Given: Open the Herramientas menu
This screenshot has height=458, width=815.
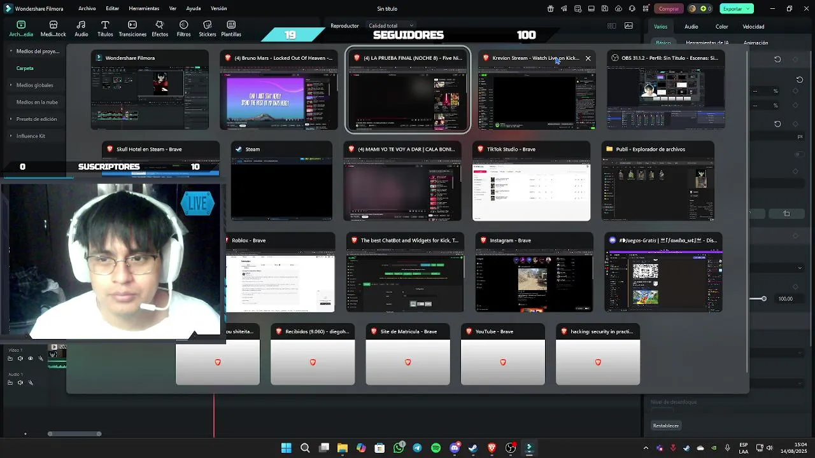Looking at the screenshot, I should tap(144, 8).
